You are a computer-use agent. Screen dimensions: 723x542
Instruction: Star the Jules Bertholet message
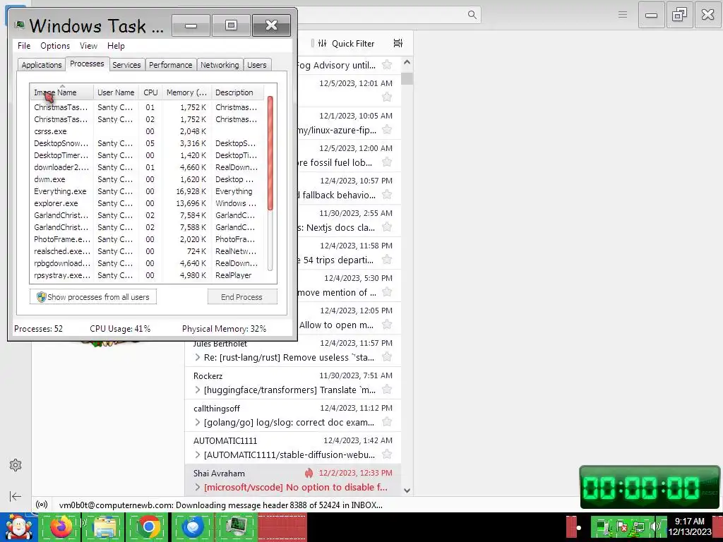387,357
